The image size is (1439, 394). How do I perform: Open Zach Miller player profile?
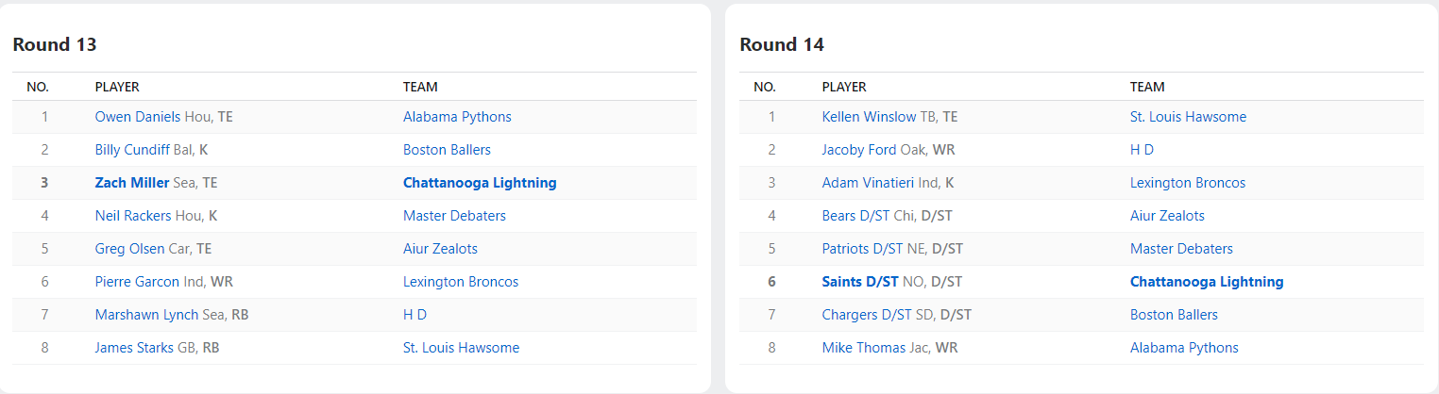pyautogui.click(x=132, y=183)
